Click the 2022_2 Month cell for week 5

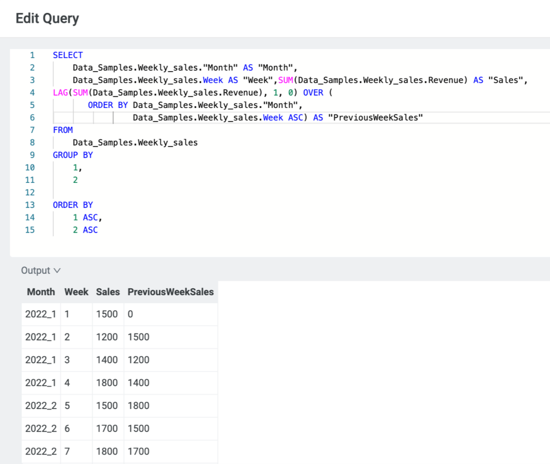(41, 406)
